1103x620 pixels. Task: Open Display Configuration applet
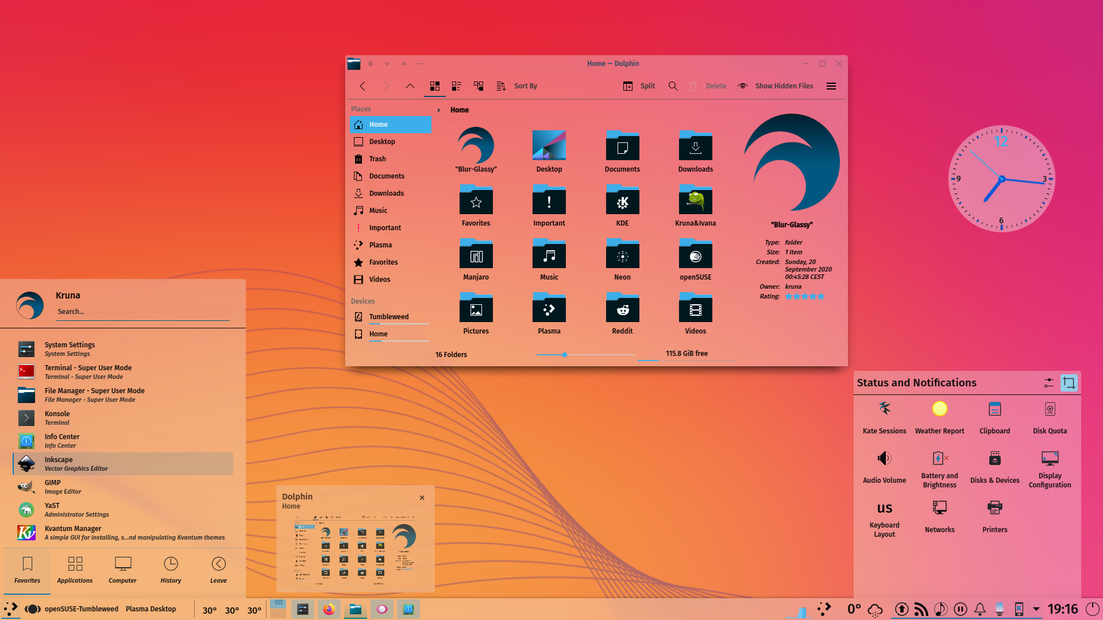[1050, 468]
